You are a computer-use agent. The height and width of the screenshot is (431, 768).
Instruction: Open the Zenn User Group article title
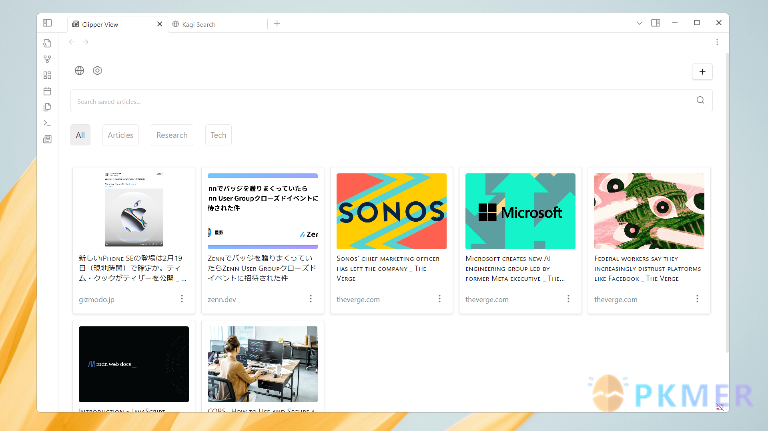(262, 268)
